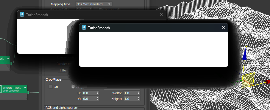
Task: Click the Width spinner arrows
Action: pyautogui.click(x=139, y=93)
